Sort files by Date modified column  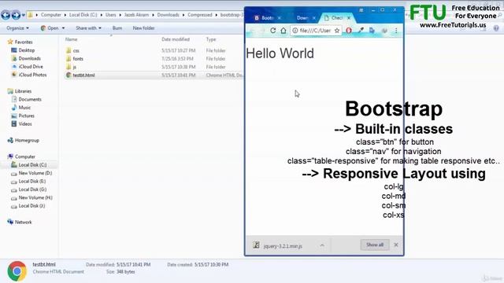(x=176, y=39)
